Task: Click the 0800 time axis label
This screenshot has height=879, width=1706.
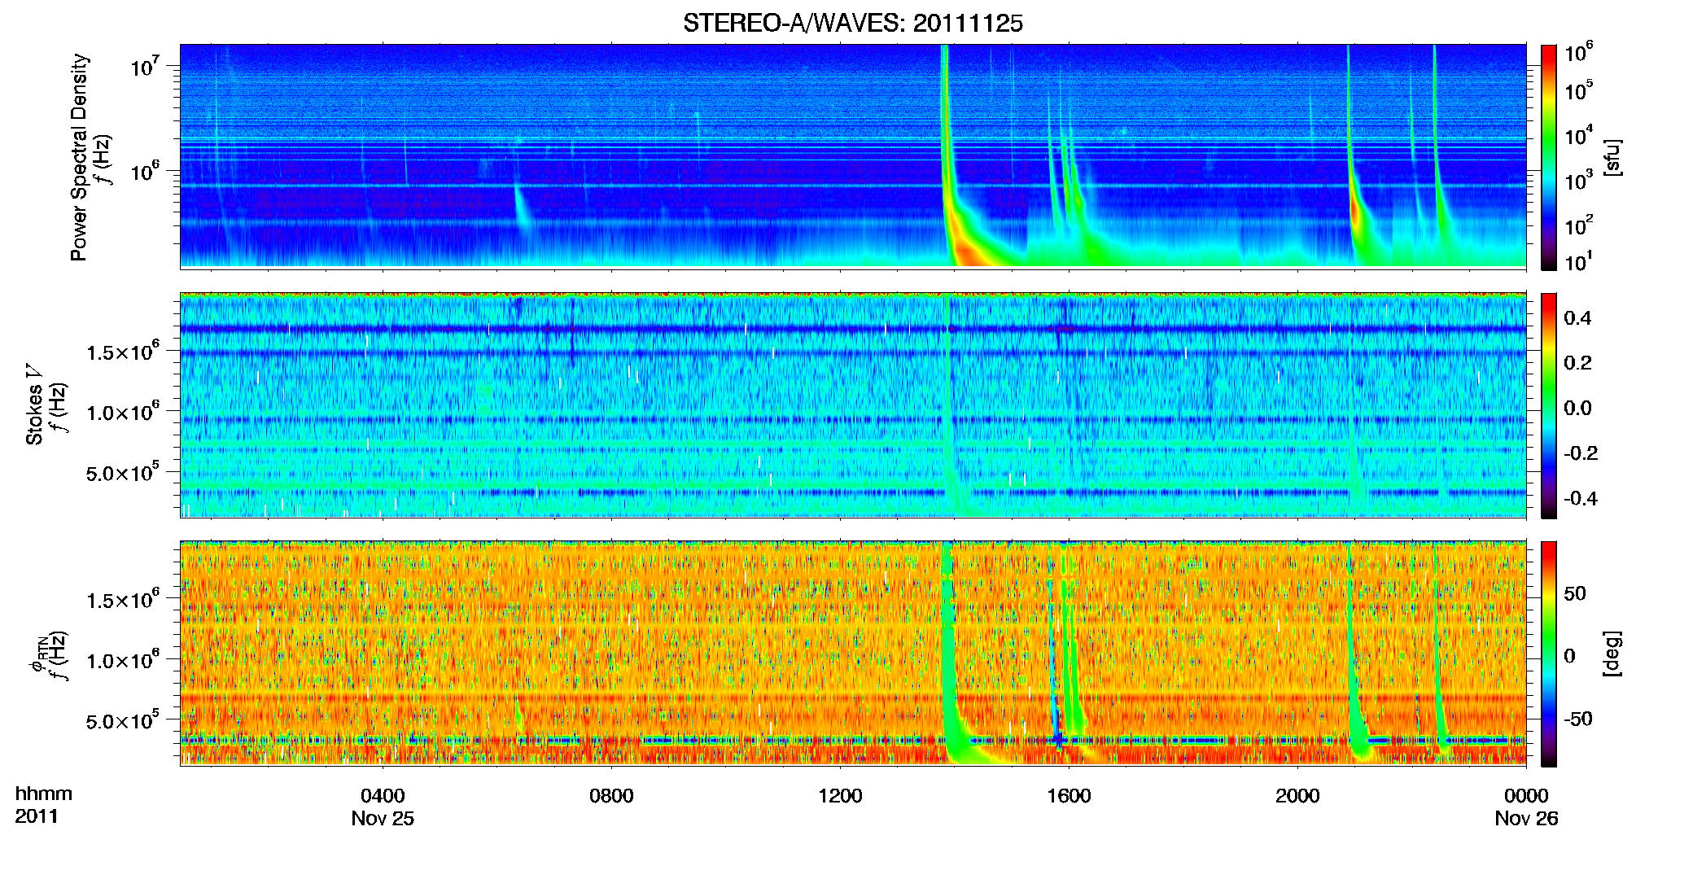Action: 611,796
